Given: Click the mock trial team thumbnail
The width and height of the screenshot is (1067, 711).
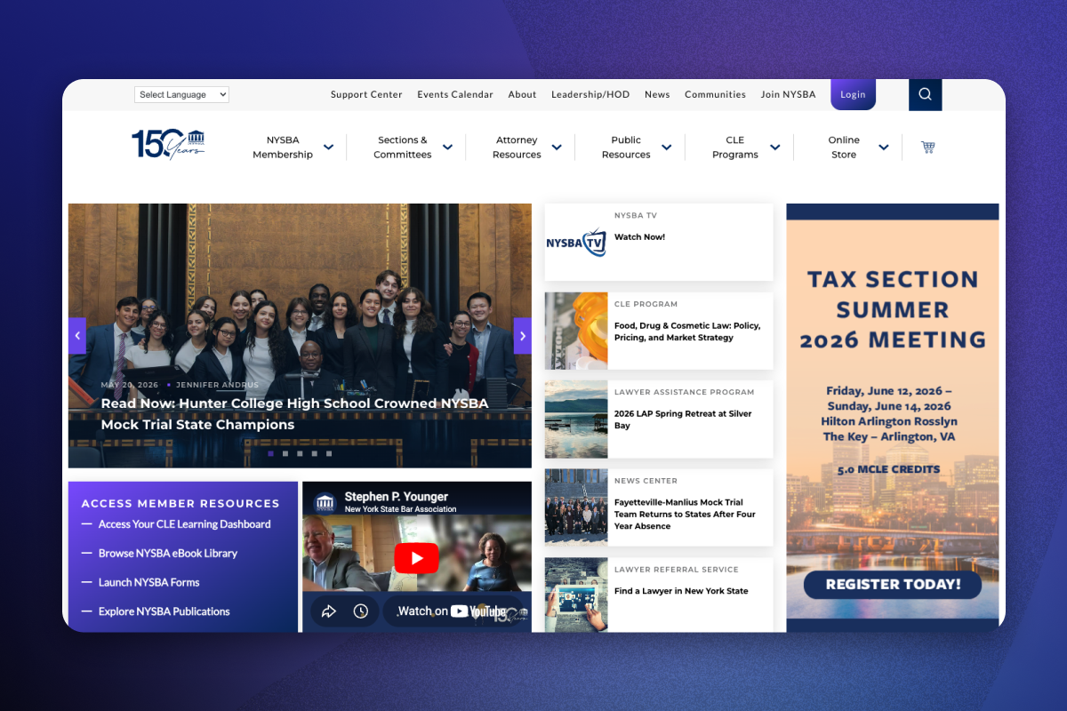Looking at the screenshot, I should point(576,507).
